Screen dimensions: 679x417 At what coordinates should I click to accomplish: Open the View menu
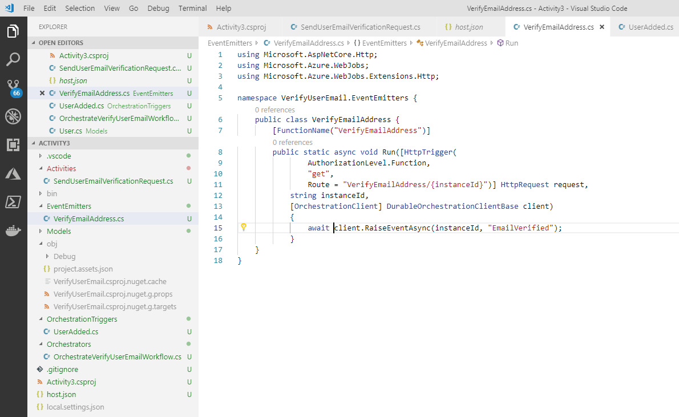click(112, 8)
